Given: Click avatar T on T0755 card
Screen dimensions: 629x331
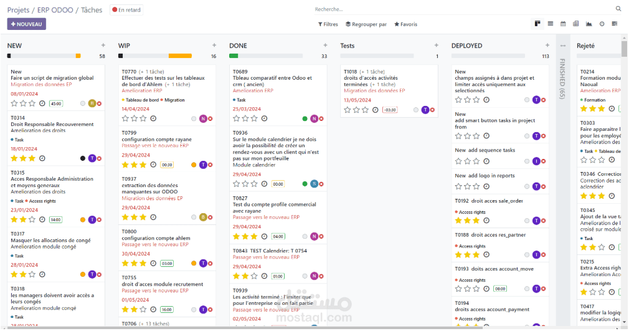Looking at the screenshot, I should pos(204,310).
